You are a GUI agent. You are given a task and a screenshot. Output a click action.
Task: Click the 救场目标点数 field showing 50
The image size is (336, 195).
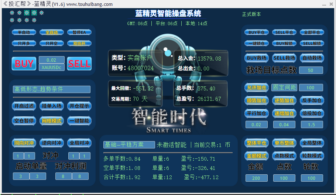tap(311, 70)
